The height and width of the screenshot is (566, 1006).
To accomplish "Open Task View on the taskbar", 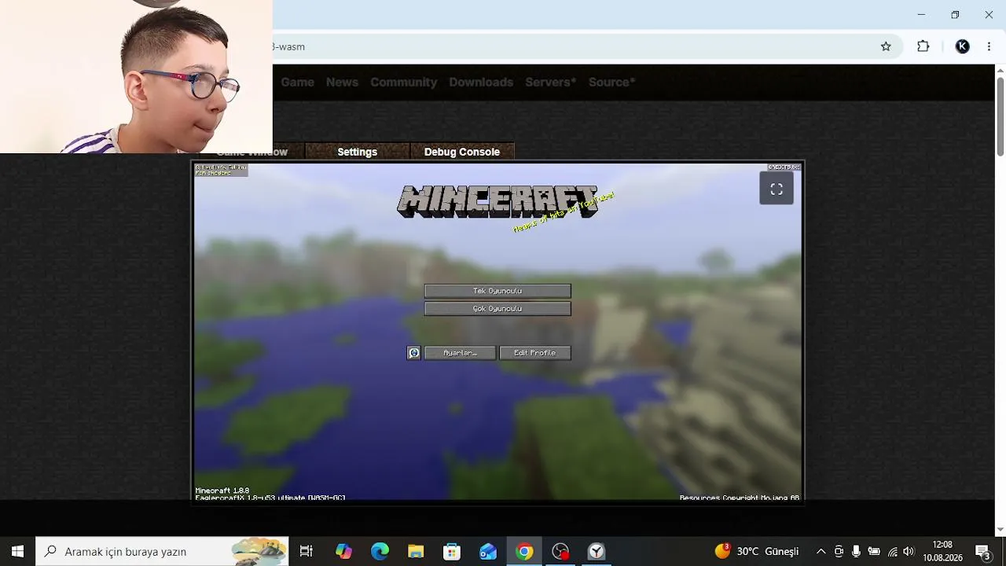I will coord(307,551).
